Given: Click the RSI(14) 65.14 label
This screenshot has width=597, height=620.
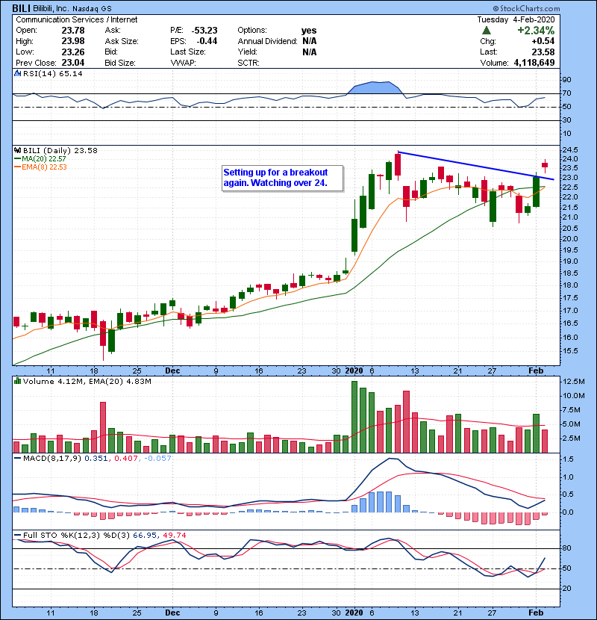Looking at the screenshot, I should click(x=53, y=73).
